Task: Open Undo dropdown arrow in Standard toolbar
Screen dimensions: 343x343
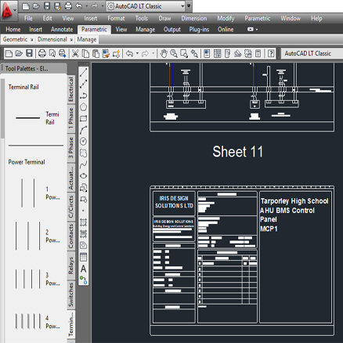Action: (137, 53)
